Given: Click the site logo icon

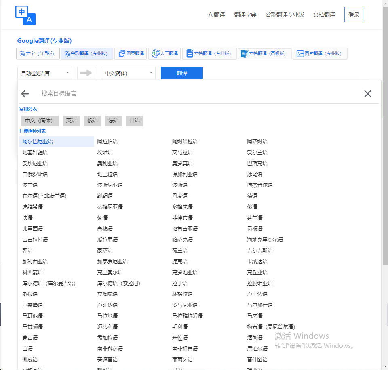Looking at the screenshot, I should 25,15.
